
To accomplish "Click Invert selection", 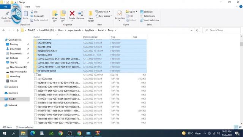I will coord(149,20).
